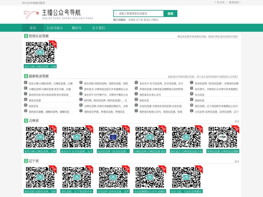The height and width of the screenshot is (197, 263).
Task: Click avatar icon beside 吉林生活网 entry
Action: tap(81, 105)
